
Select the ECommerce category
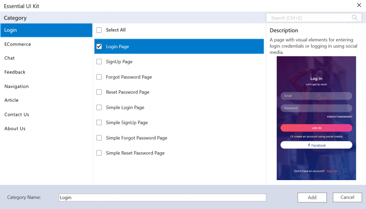[18, 44]
